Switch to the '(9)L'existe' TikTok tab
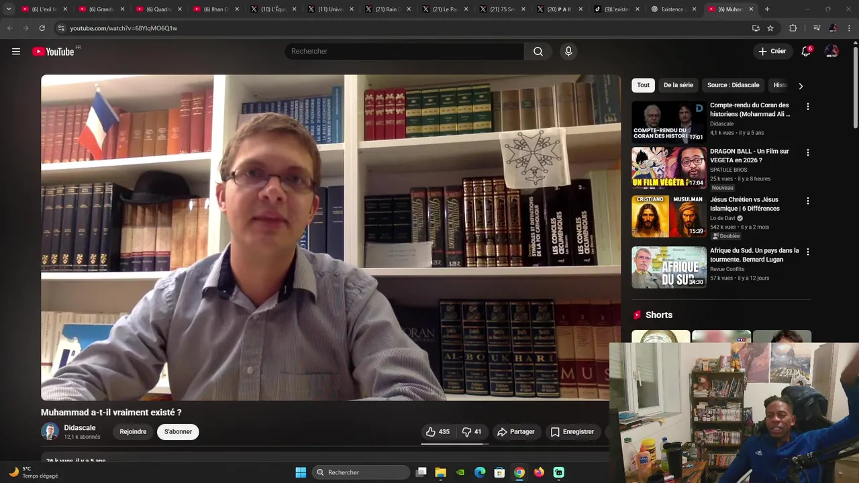The height and width of the screenshot is (483, 859). [617, 9]
